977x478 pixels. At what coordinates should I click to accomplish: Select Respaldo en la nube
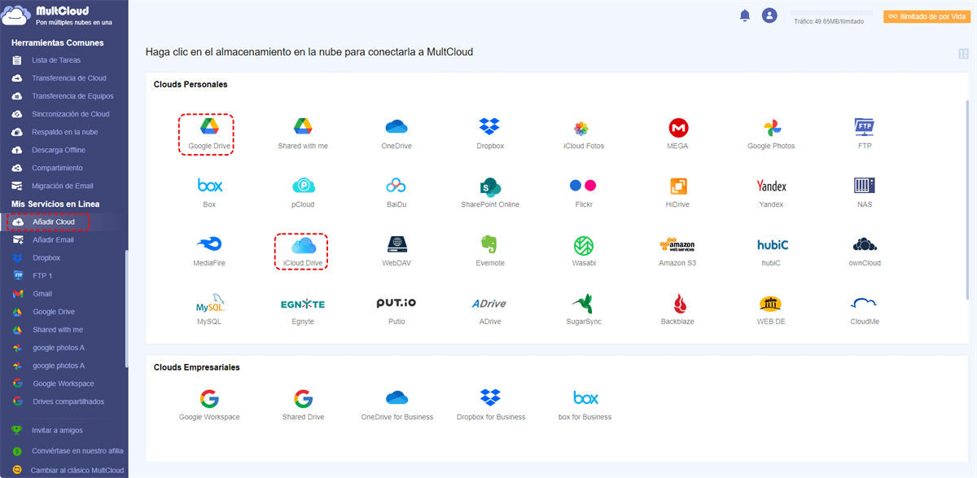click(x=64, y=132)
